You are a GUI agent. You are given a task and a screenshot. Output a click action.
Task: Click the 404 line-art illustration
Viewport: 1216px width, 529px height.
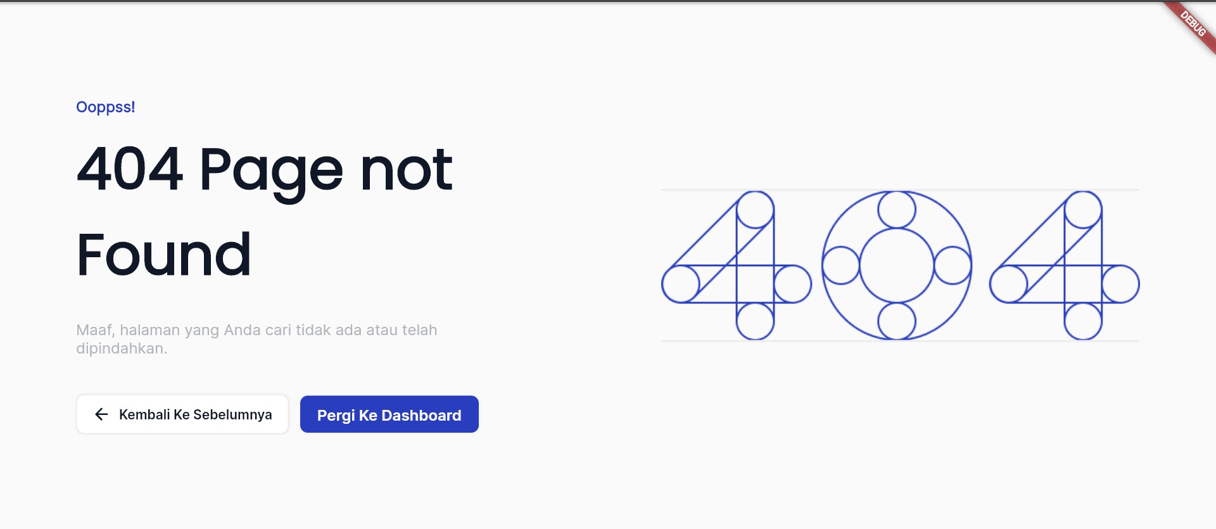tap(900, 265)
